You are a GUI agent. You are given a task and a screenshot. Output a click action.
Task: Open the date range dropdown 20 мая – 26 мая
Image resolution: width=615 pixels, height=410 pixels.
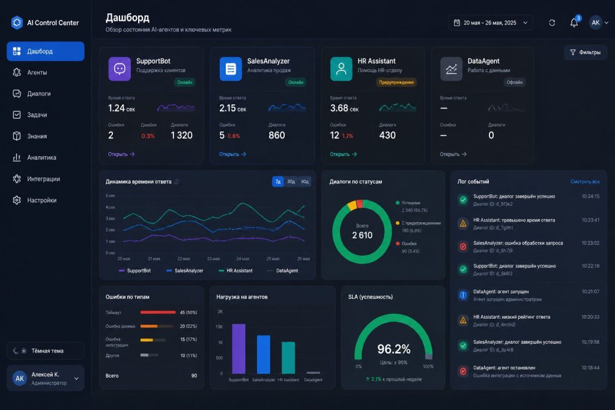491,23
